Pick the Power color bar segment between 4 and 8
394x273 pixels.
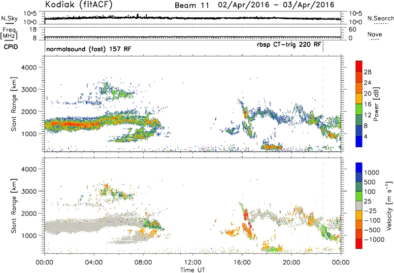coord(359,131)
